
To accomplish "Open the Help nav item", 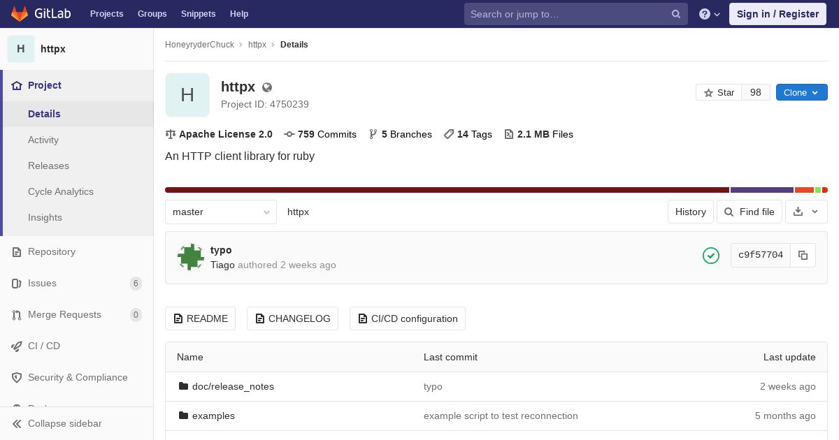I will point(239,14).
